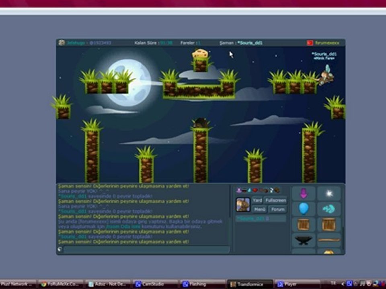Select the blue balloon shaman item
Image resolution: width=386 pixels, height=289 pixels.
[304, 209]
